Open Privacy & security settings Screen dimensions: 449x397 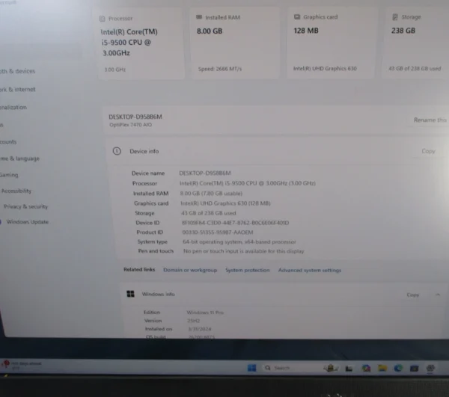coord(25,206)
